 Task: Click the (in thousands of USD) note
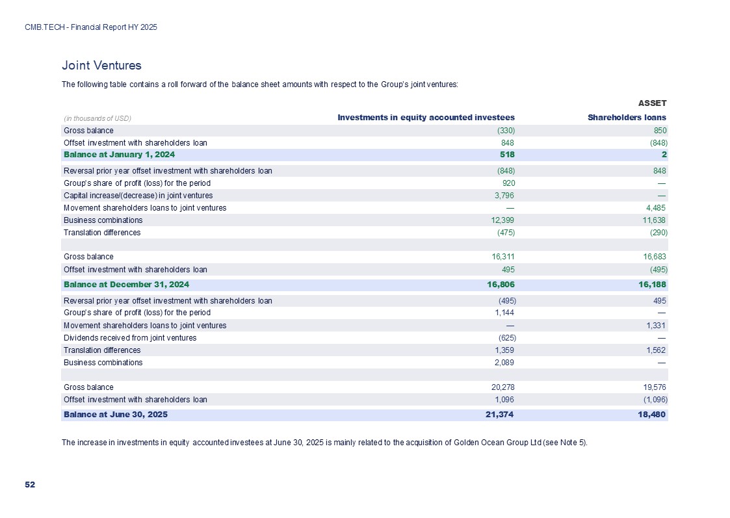click(98, 118)
